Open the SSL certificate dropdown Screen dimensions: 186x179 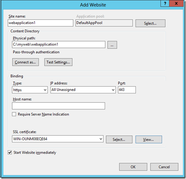point(58,139)
